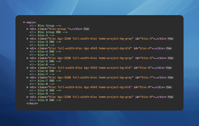
Task: Toggle flex badge on bloc-3 row
Action: click(x=170, y=39)
